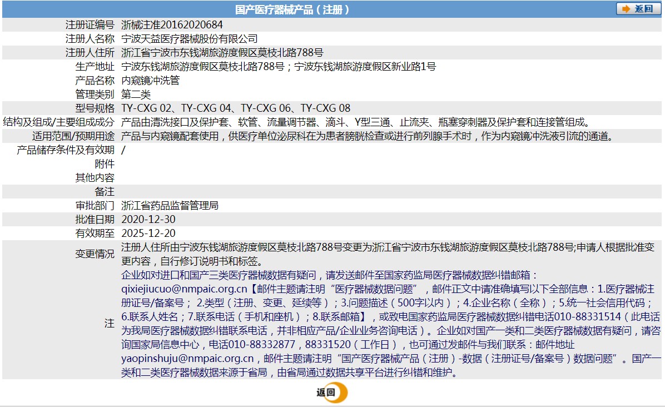Select management class value 第二类
665x407 pixels.
coord(136,94)
